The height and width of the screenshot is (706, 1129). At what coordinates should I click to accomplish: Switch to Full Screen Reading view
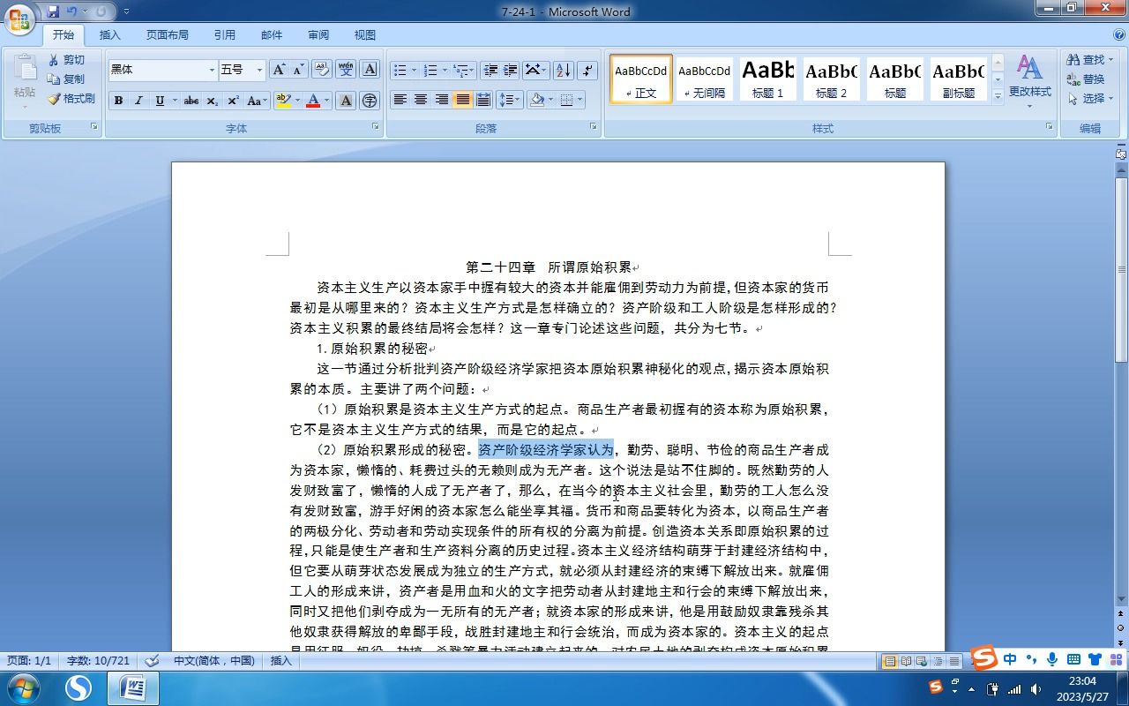pyautogui.click(x=906, y=661)
